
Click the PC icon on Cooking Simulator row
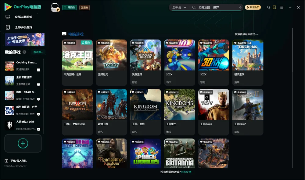tap(38, 70)
